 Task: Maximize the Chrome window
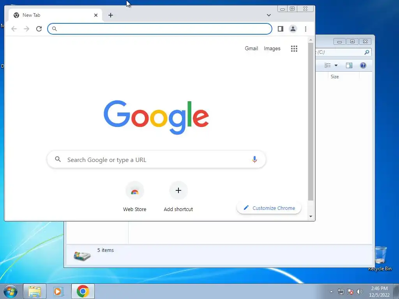click(292, 9)
